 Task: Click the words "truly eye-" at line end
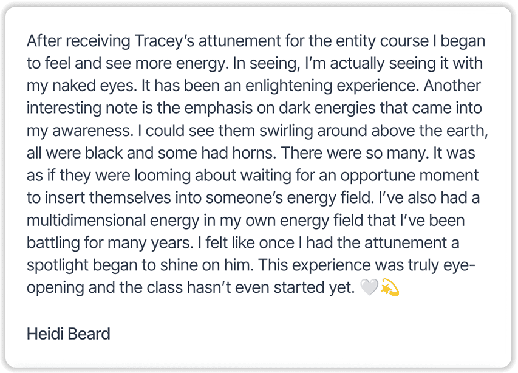(445, 266)
